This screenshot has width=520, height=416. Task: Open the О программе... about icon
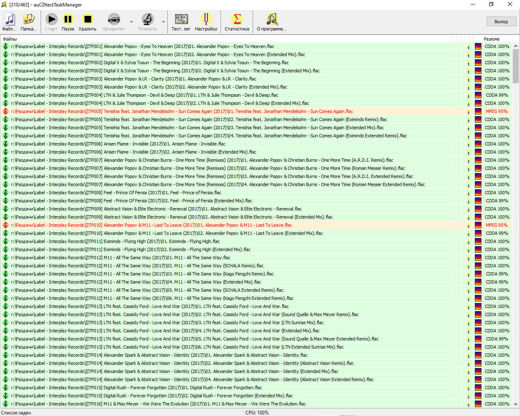(x=272, y=22)
